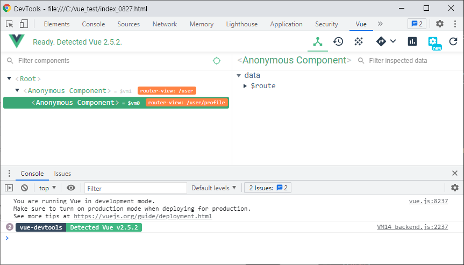Image resolution: width=464 pixels, height=265 pixels.
Task: Open DevTools settings gear in top bar
Action: coord(440,24)
